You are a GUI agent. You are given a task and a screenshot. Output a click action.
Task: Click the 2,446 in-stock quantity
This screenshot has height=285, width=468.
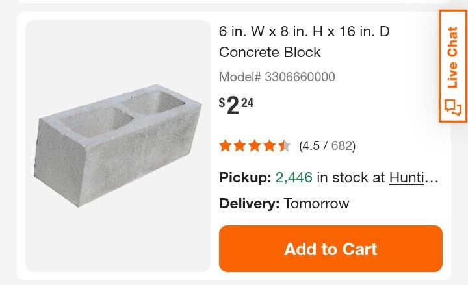point(294,177)
